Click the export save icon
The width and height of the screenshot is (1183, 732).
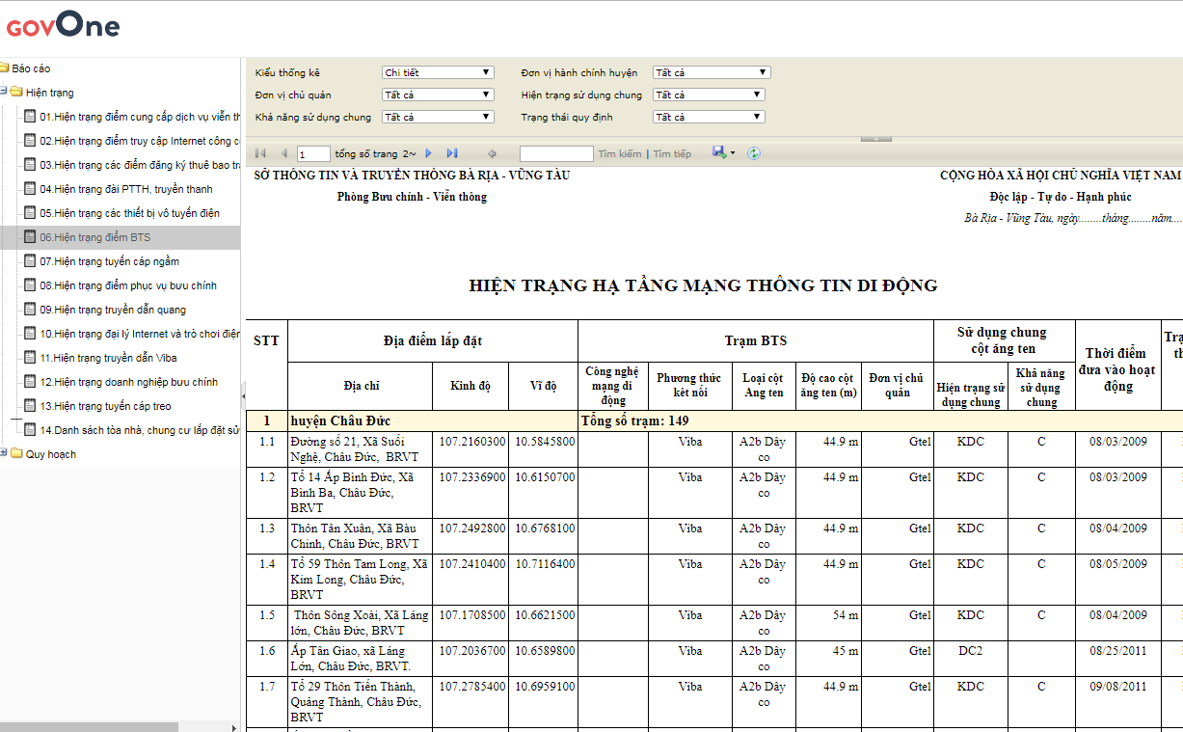pyautogui.click(x=719, y=152)
